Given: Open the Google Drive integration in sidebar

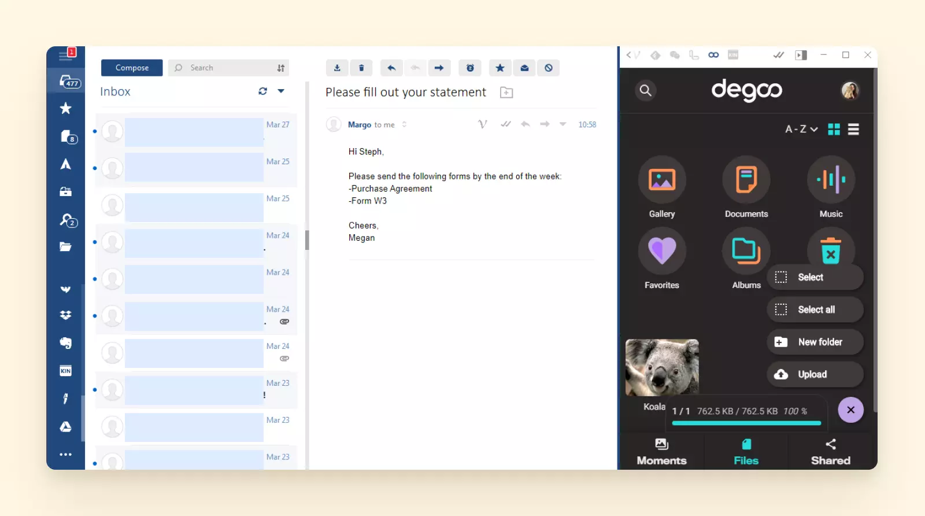Looking at the screenshot, I should click(66, 426).
